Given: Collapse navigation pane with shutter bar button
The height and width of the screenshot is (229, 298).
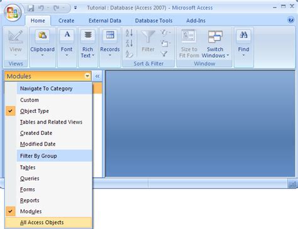Looking at the screenshot, I should tap(97, 76).
